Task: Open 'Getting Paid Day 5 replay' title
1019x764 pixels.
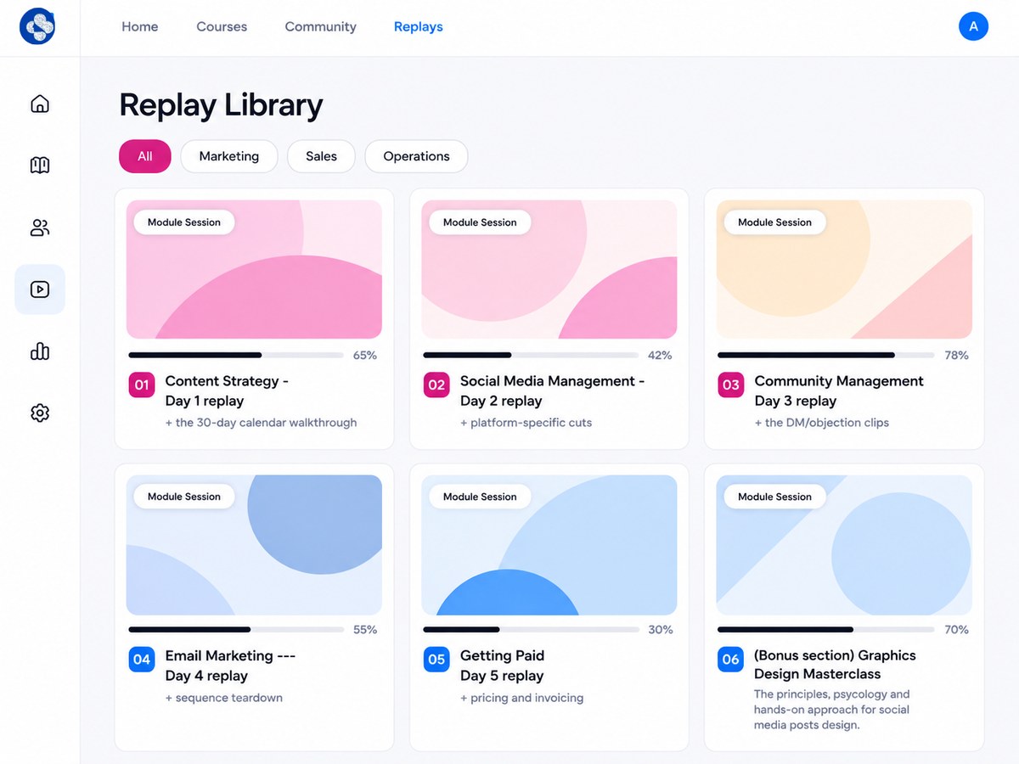Action: pyautogui.click(x=502, y=666)
